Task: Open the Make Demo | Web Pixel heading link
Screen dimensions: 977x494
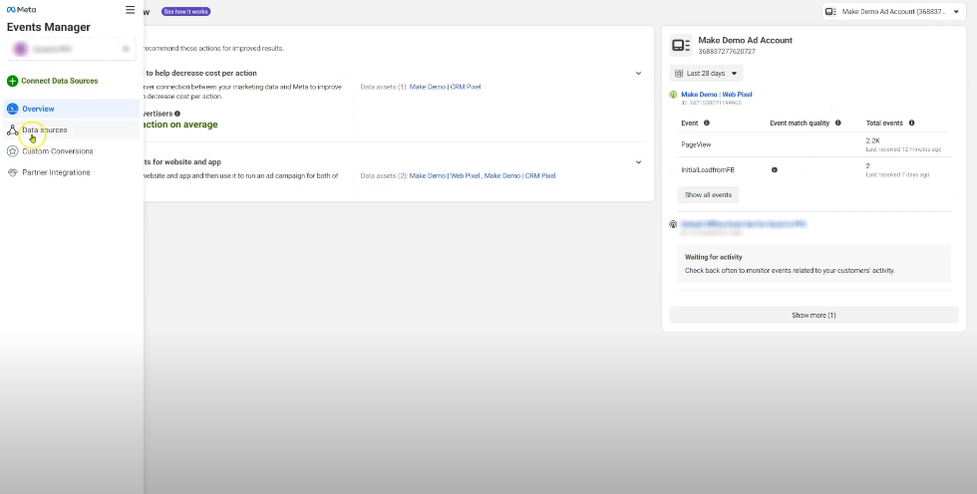Action: coord(717,95)
